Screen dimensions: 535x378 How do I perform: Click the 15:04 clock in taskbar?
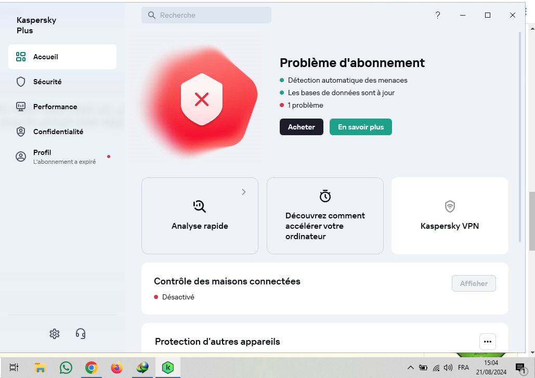click(x=491, y=363)
